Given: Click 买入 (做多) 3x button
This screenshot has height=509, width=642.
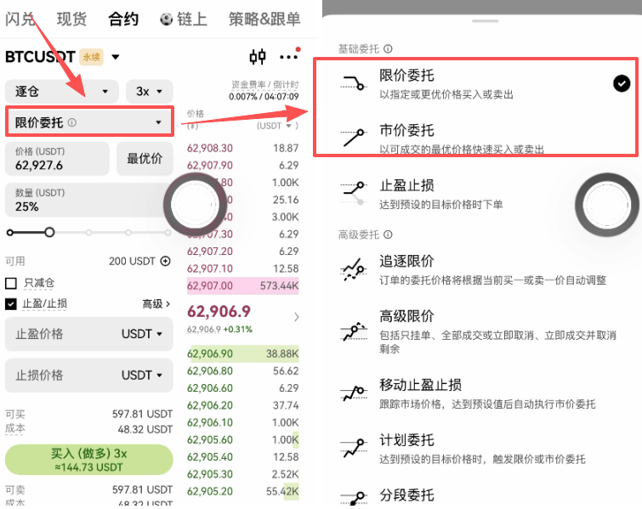Looking at the screenshot, I should [88, 460].
